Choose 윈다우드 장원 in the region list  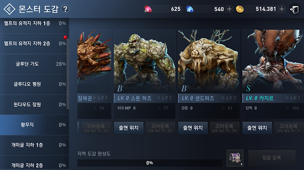pyautogui.click(x=35, y=104)
